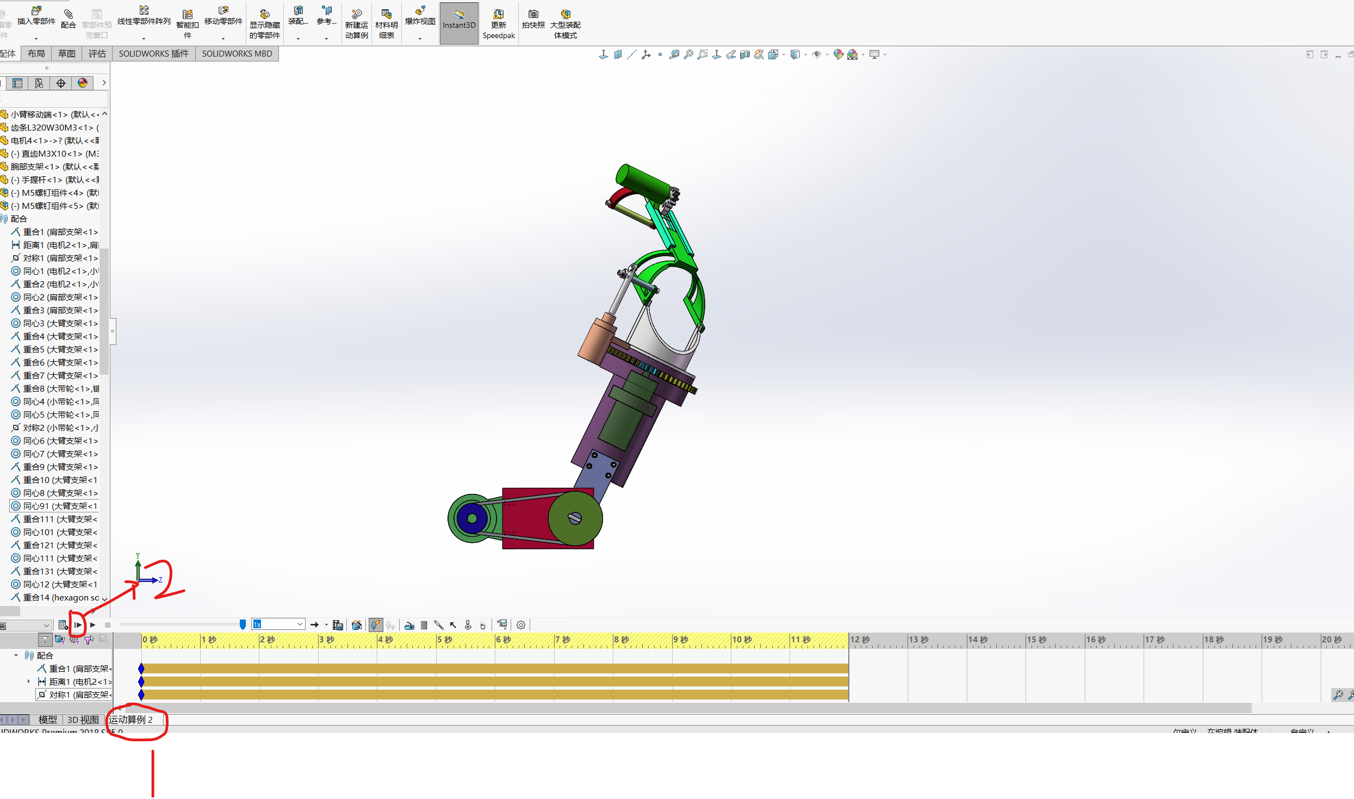
Task: Click New Motion Study (新建运动算例)
Action: 357,24
